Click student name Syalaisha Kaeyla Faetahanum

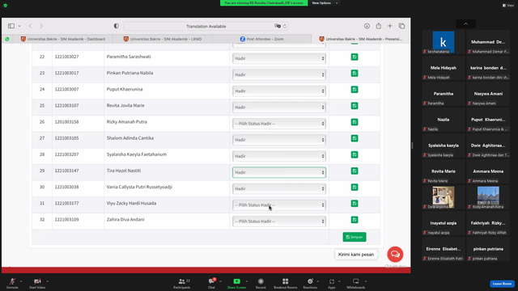(x=137, y=154)
